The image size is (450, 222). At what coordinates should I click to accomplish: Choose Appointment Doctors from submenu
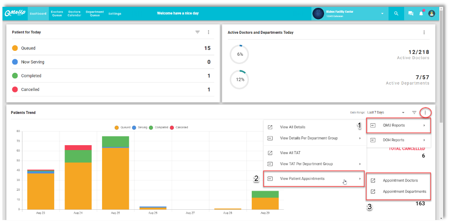pos(400,180)
